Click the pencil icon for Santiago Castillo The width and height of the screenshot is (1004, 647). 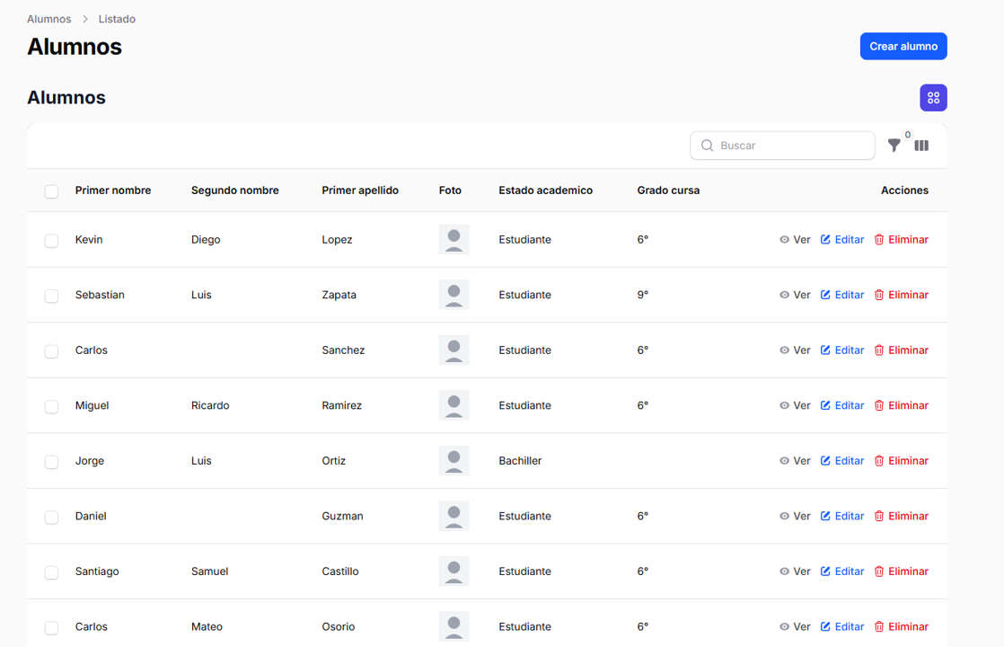[x=825, y=572]
